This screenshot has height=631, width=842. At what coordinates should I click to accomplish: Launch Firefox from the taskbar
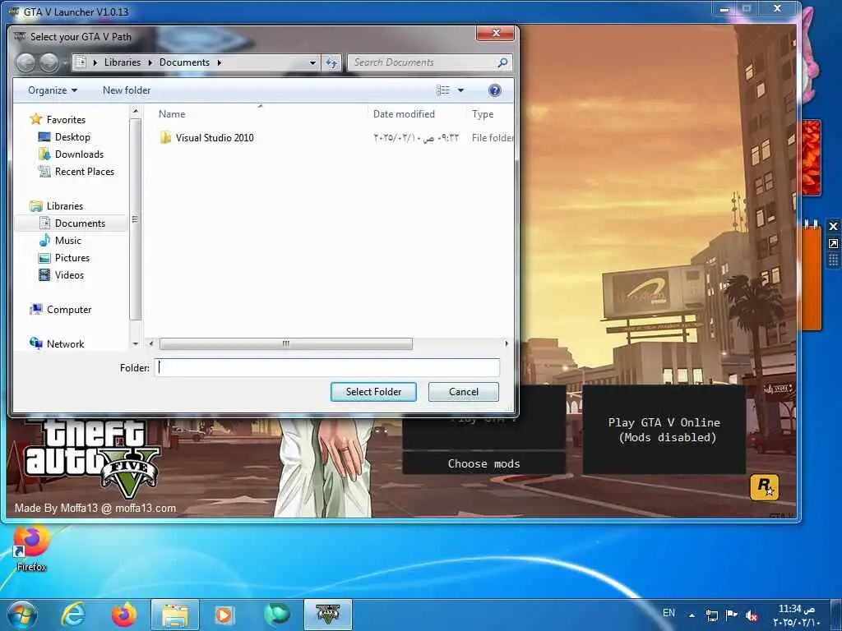(124, 615)
